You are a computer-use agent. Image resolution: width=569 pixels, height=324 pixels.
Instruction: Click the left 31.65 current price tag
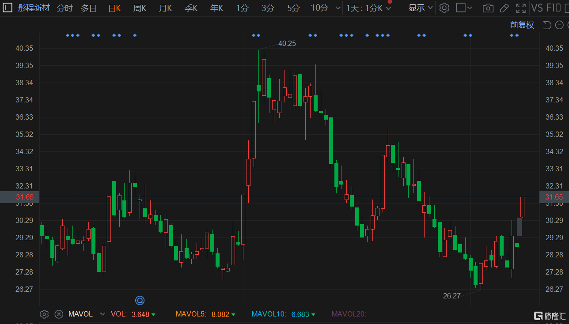pyautogui.click(x=20, y=197)
